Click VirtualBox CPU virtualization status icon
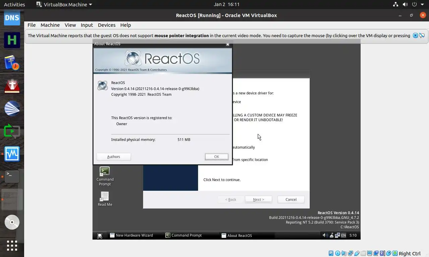This screenshot has width=429, height=257. [x=382, y=253]
